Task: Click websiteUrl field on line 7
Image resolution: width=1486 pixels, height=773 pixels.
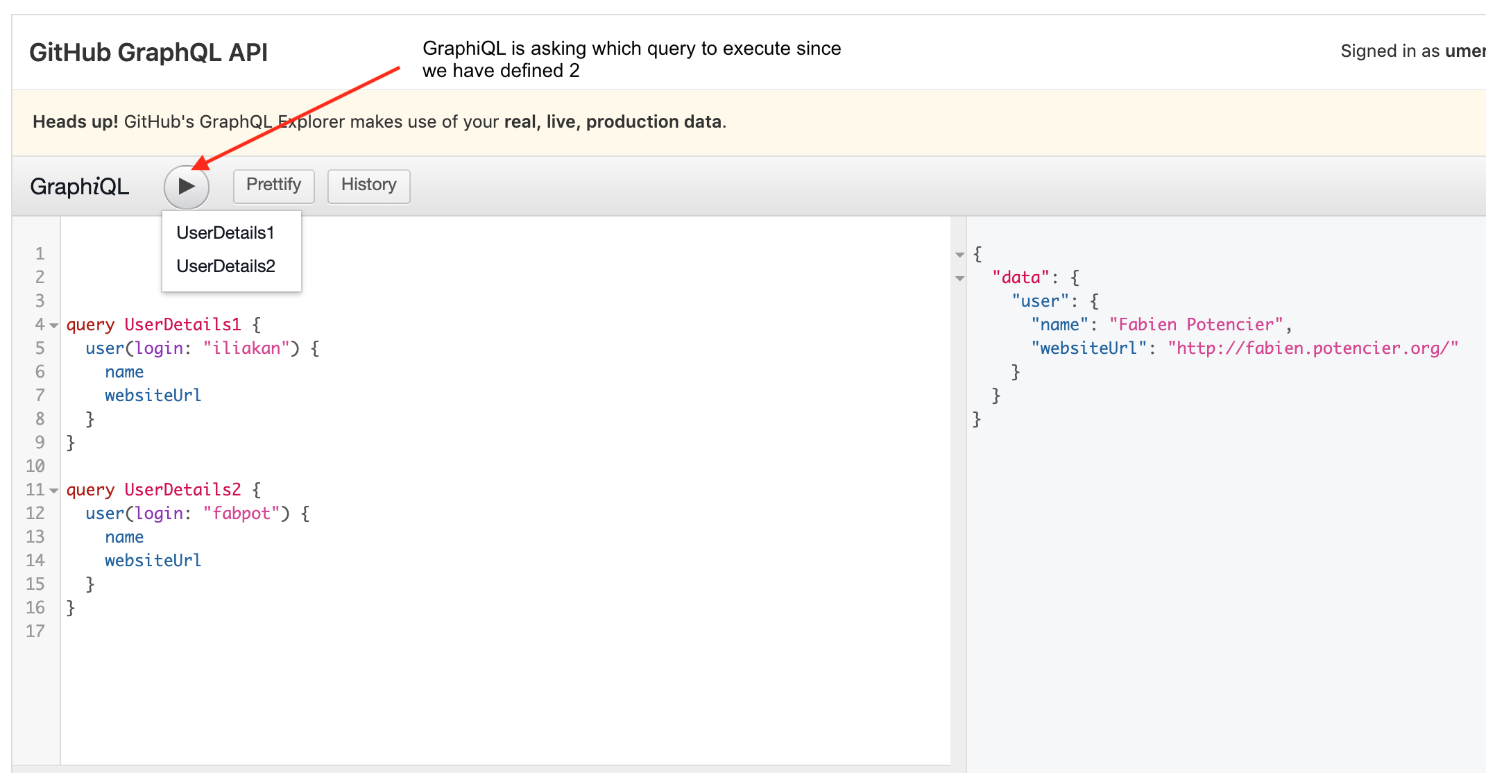Action: coord(153,396)
